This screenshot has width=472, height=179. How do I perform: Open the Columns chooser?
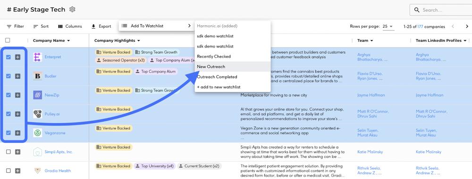click(70, 26)
